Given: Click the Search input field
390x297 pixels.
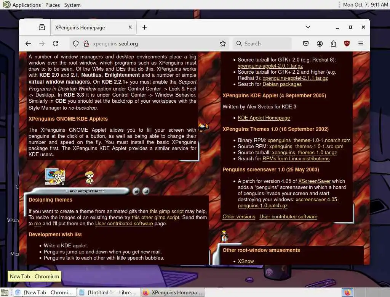Looking at the screenshot, I should [262, 44].
